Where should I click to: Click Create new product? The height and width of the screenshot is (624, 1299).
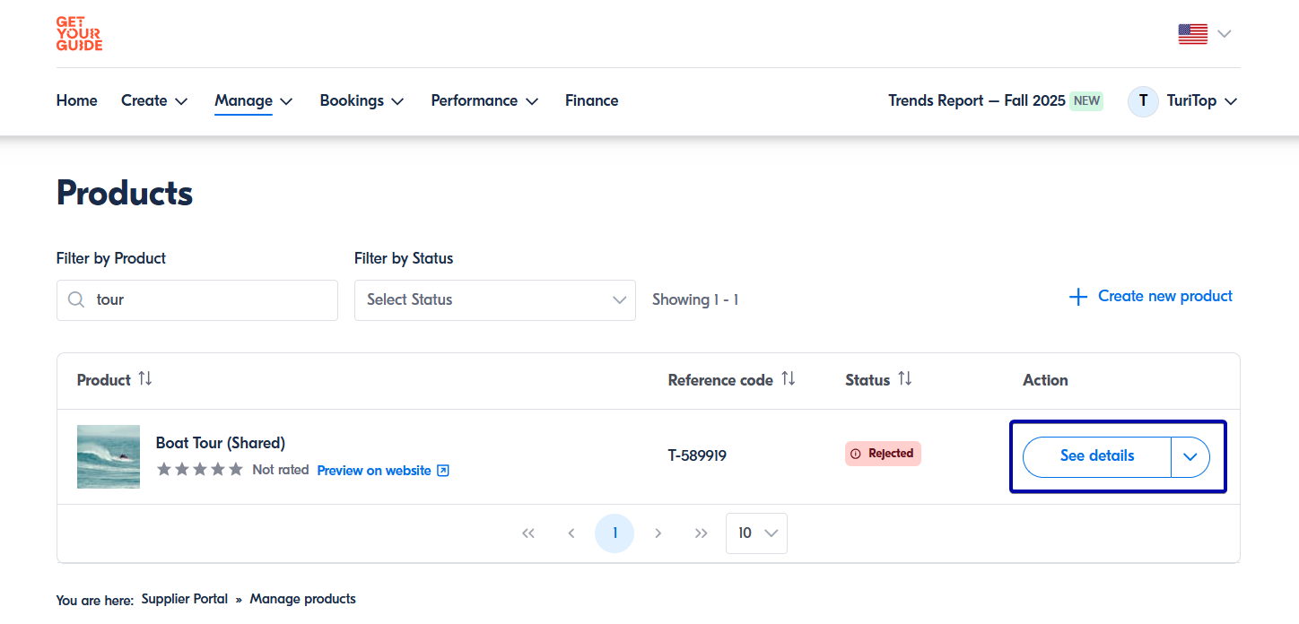point(1151,297)
